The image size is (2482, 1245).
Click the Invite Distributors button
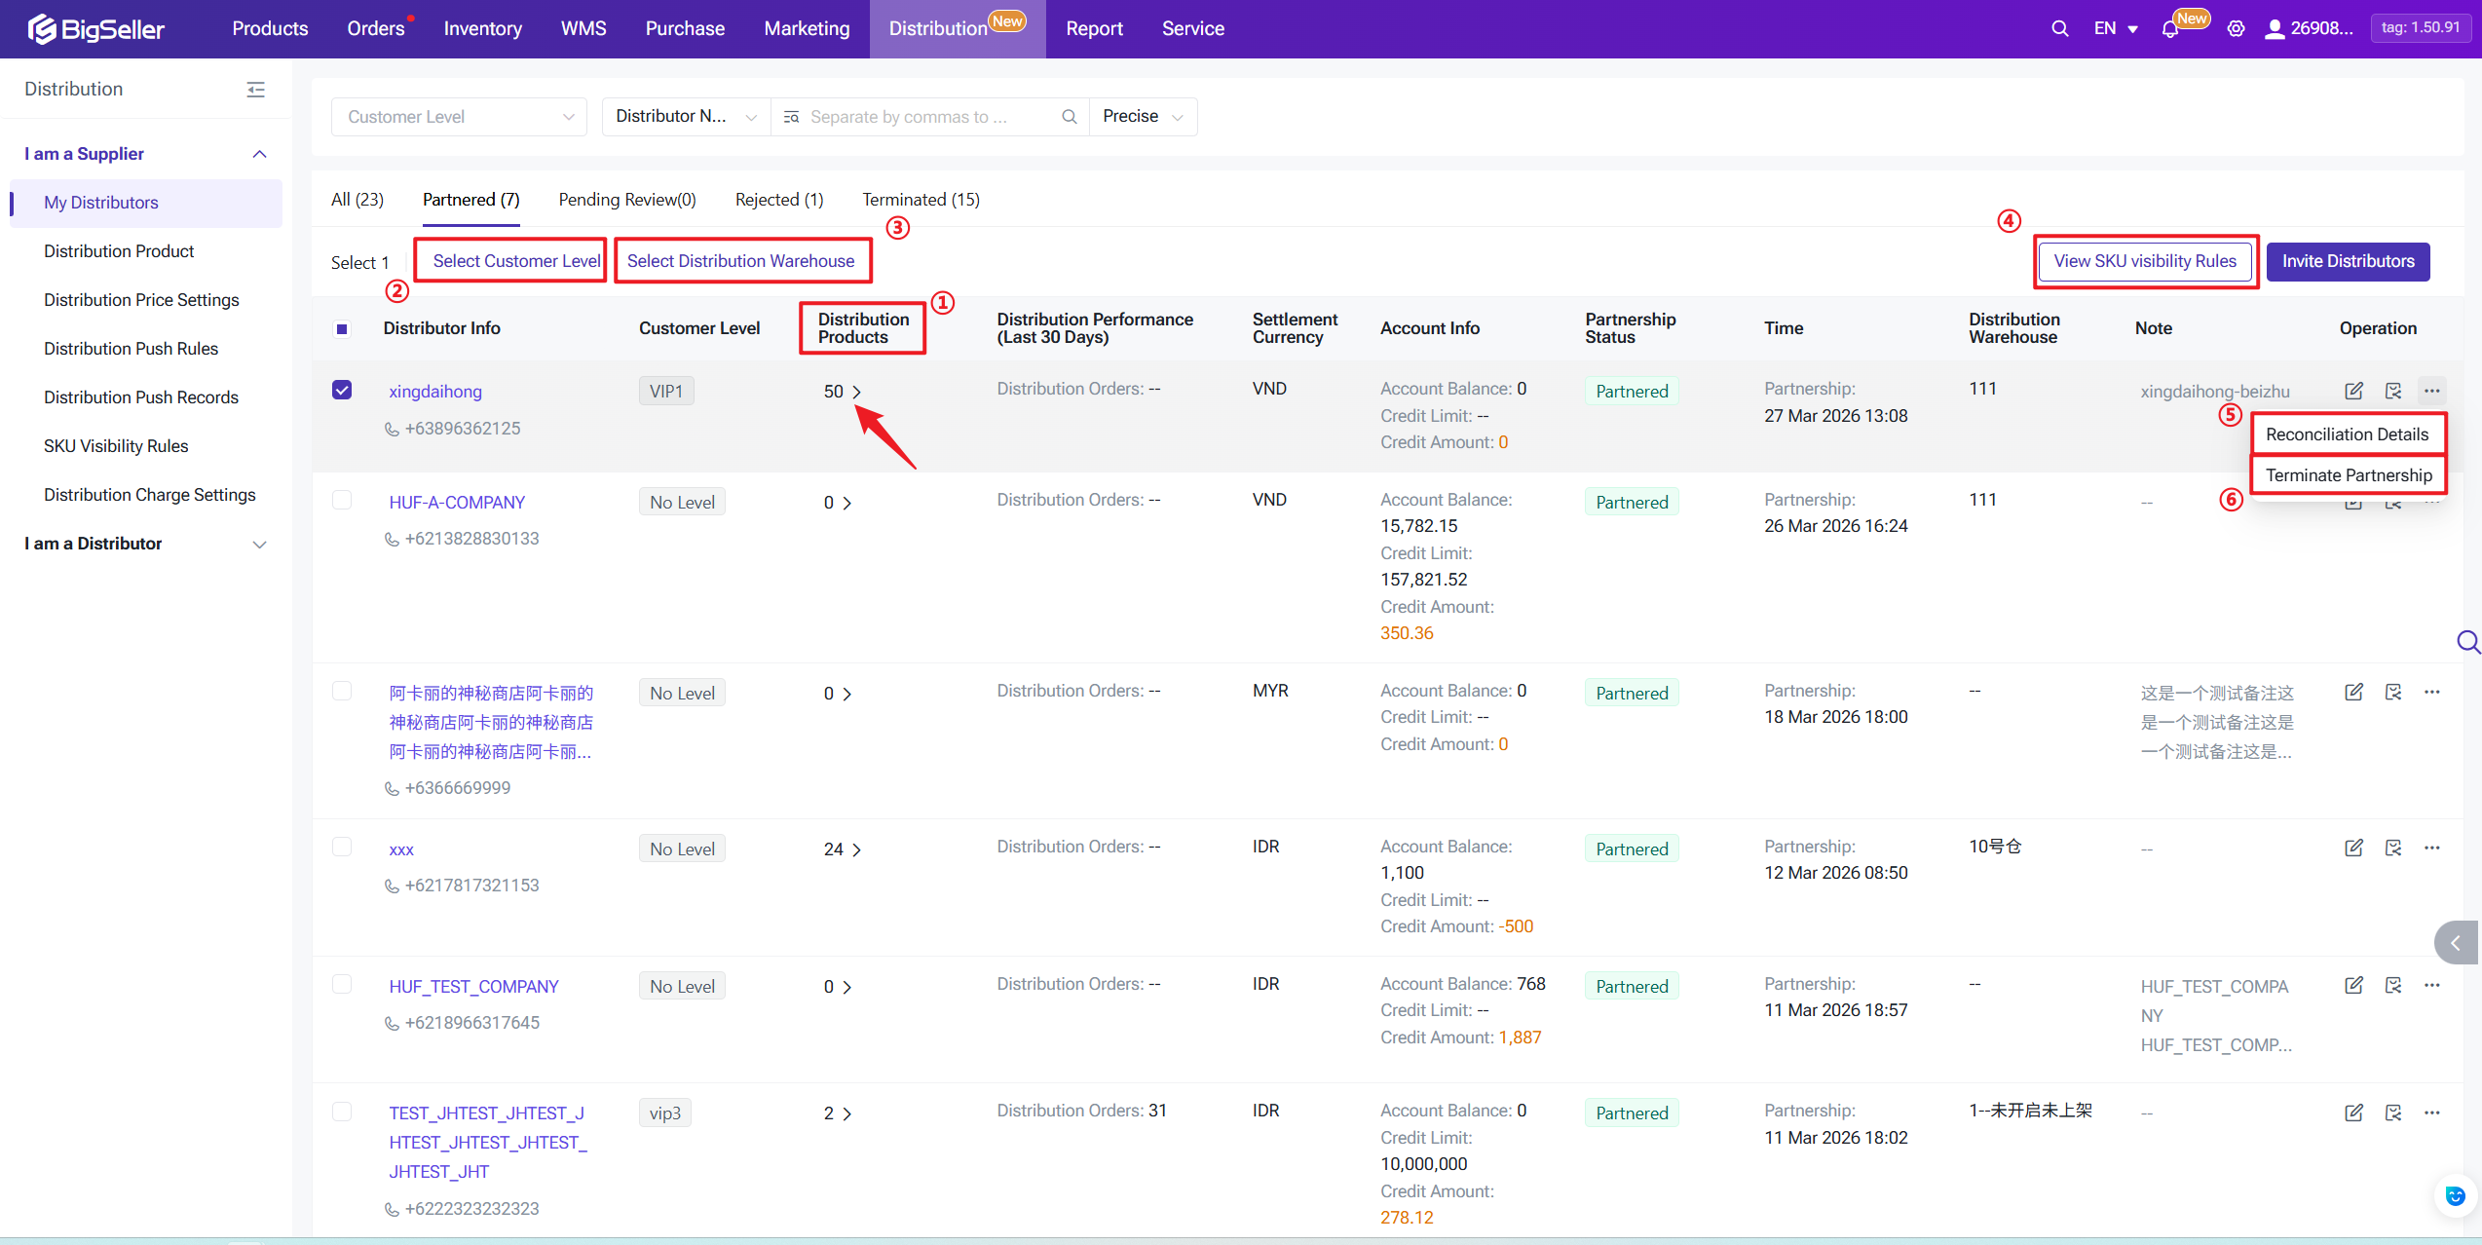[x=2348, y=261]
